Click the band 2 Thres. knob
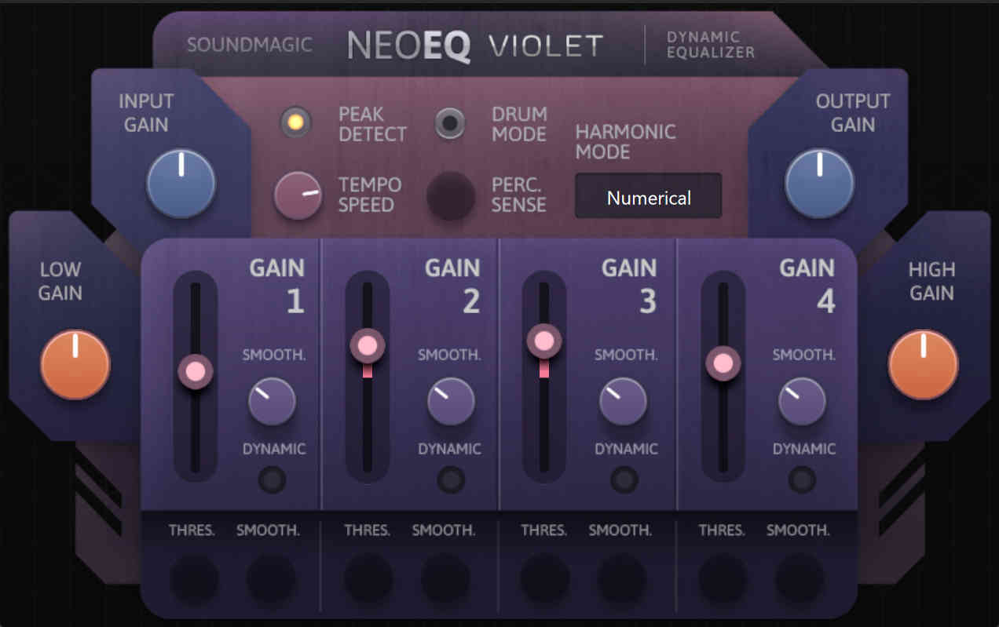The height and width of the screenshot is (627, 999). point(368,579)
